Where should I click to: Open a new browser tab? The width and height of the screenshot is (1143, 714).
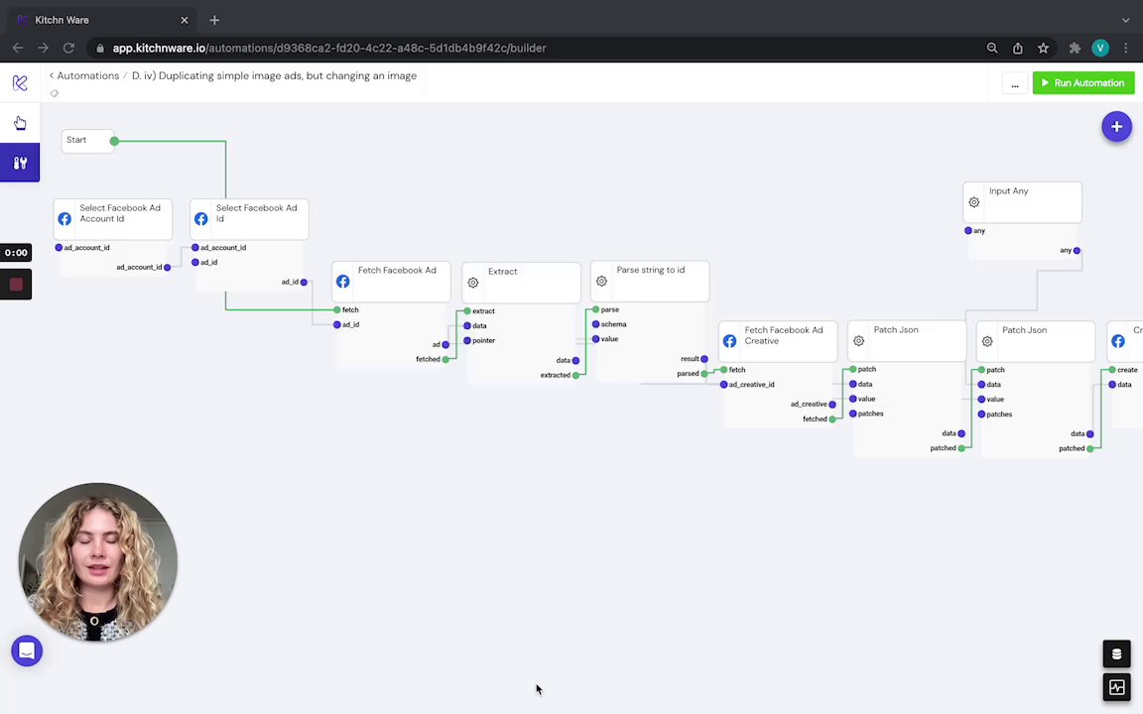tap(214, 20)
